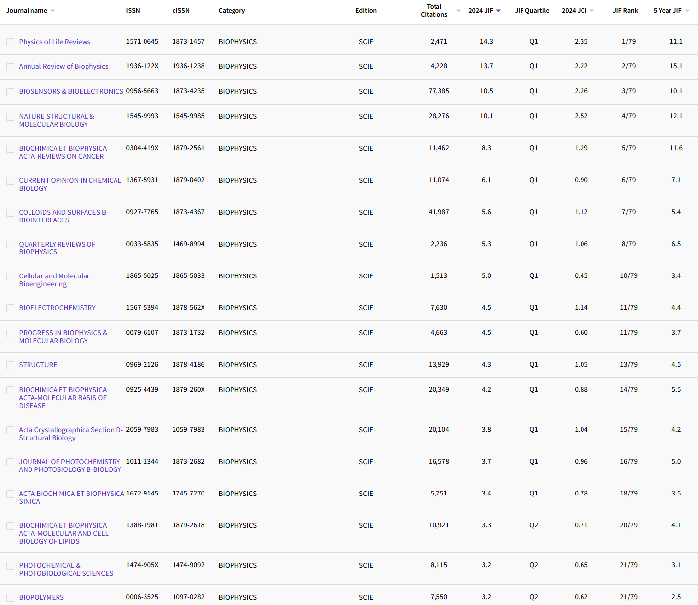
Task: Open Annual Review of Biophysics link
Action: coord(63,66)
